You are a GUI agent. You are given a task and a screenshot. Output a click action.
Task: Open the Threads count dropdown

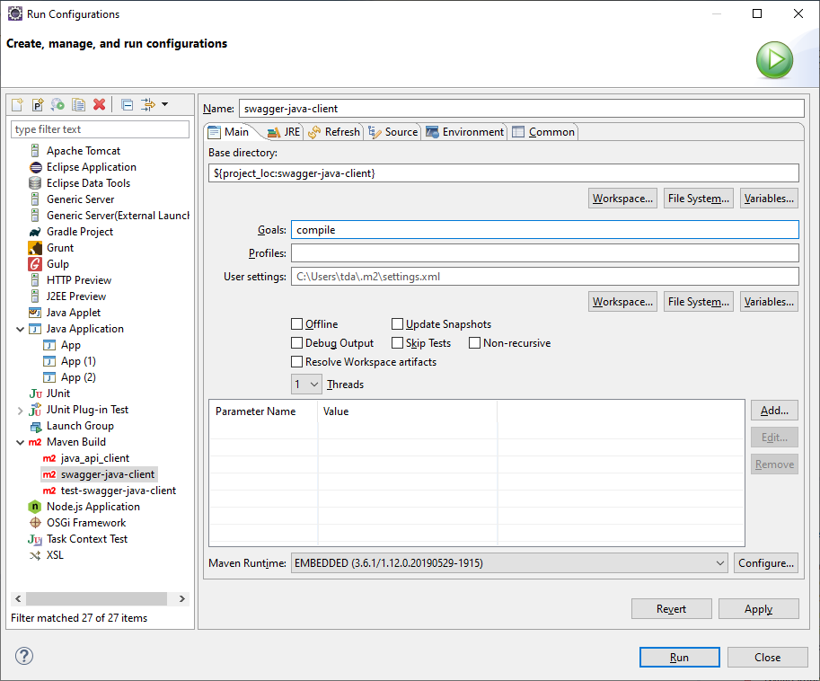(x=306, y=385)
